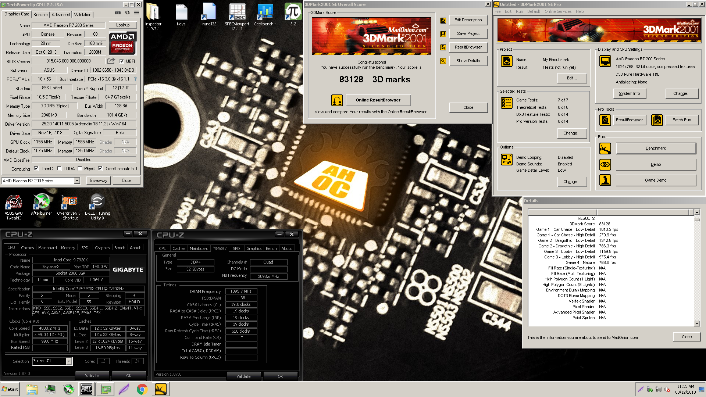This screenshot has height=397, width=706.
Task: Click the GPU Clock 1155 MHz field
Action: (x=43, y=142)
